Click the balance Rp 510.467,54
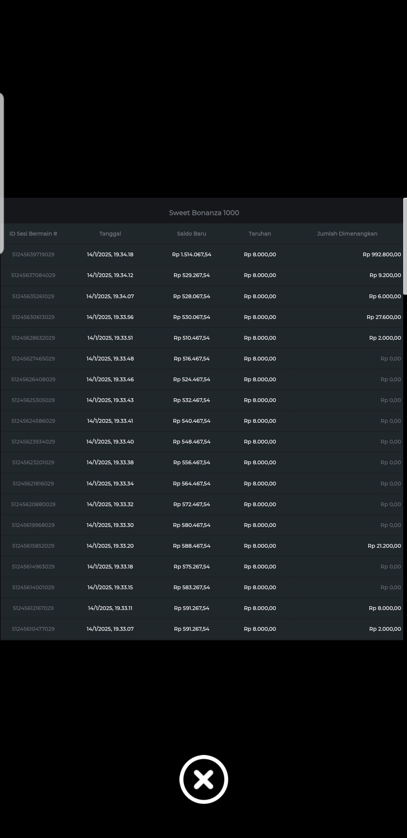This screenshot has height=838, width=407. [191, 338]
